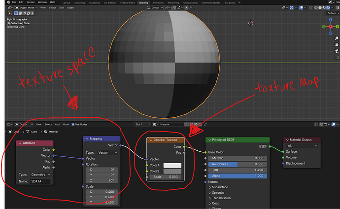This screenshot has height=209, width=340.
Task: Click the pan hand icon in viewport
Action: [x=337, y=44]
